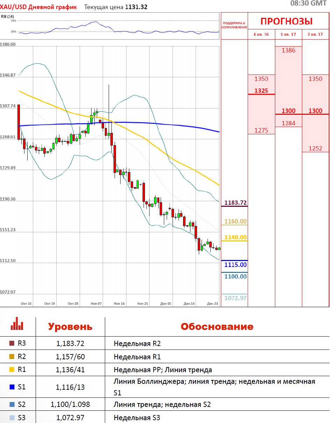The width and height of the screenshot is (334, 423).
Task: Click the 'ПРОГНОЗЫ' heading
Action: coord(286,21)
